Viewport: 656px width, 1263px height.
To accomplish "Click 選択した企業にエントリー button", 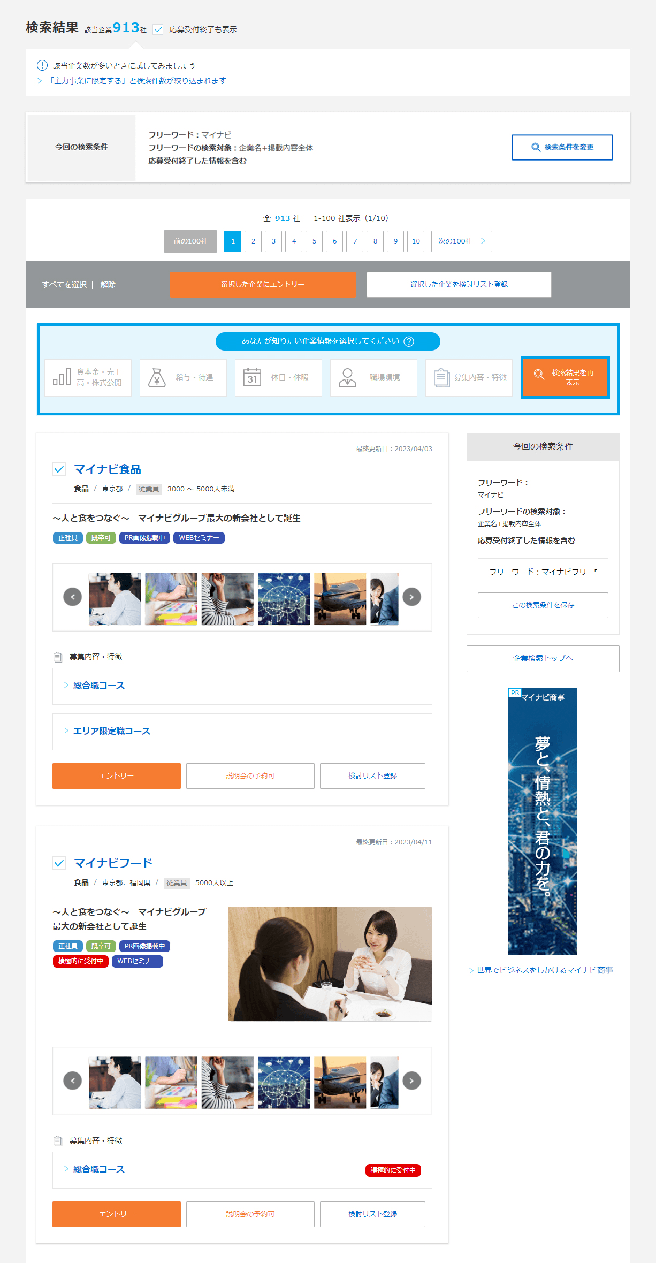I will coord(263,285).
